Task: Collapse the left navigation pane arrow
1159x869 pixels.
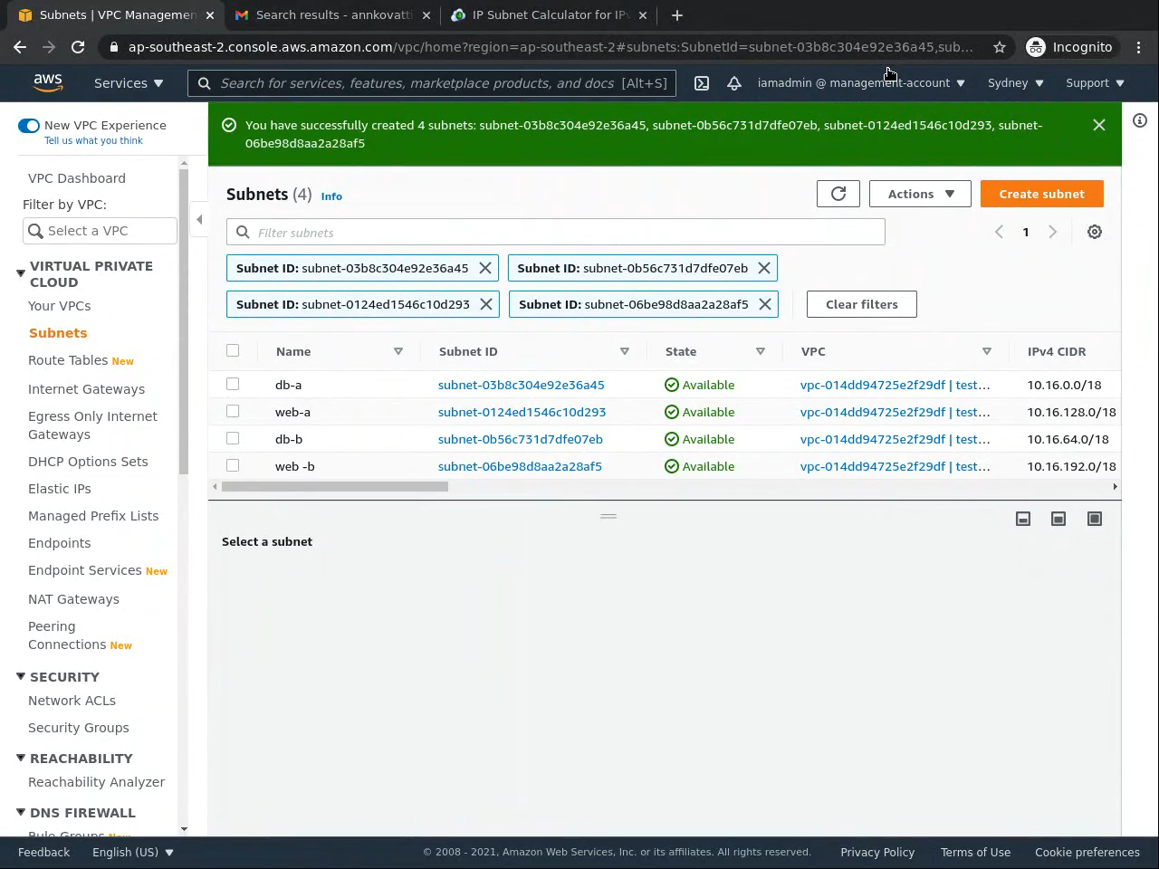Action: tap(199, 219)
